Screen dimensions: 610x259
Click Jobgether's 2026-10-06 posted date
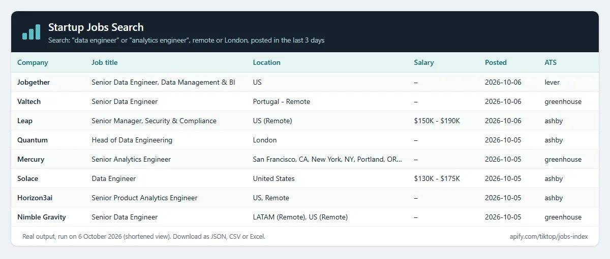[x=503, y=82]
